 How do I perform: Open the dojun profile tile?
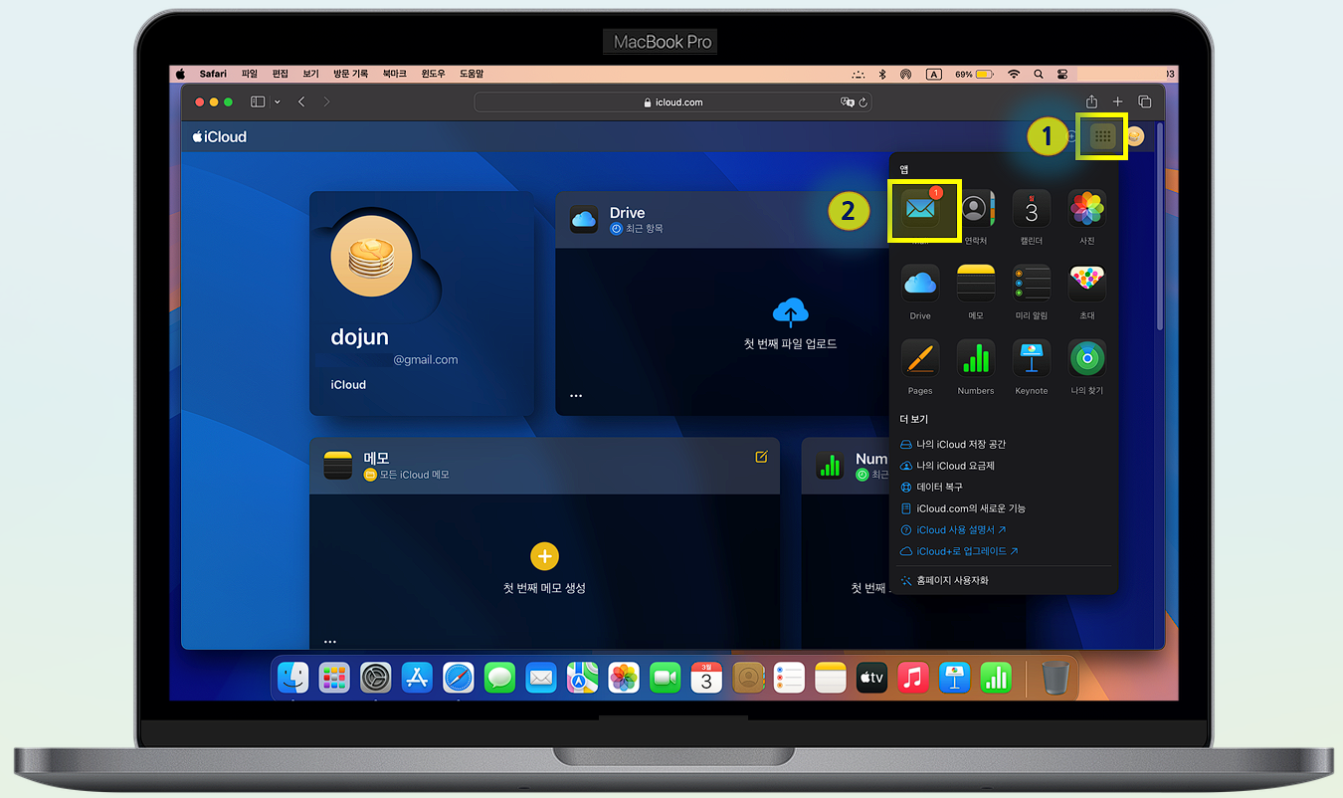click(x=422, y=303)
